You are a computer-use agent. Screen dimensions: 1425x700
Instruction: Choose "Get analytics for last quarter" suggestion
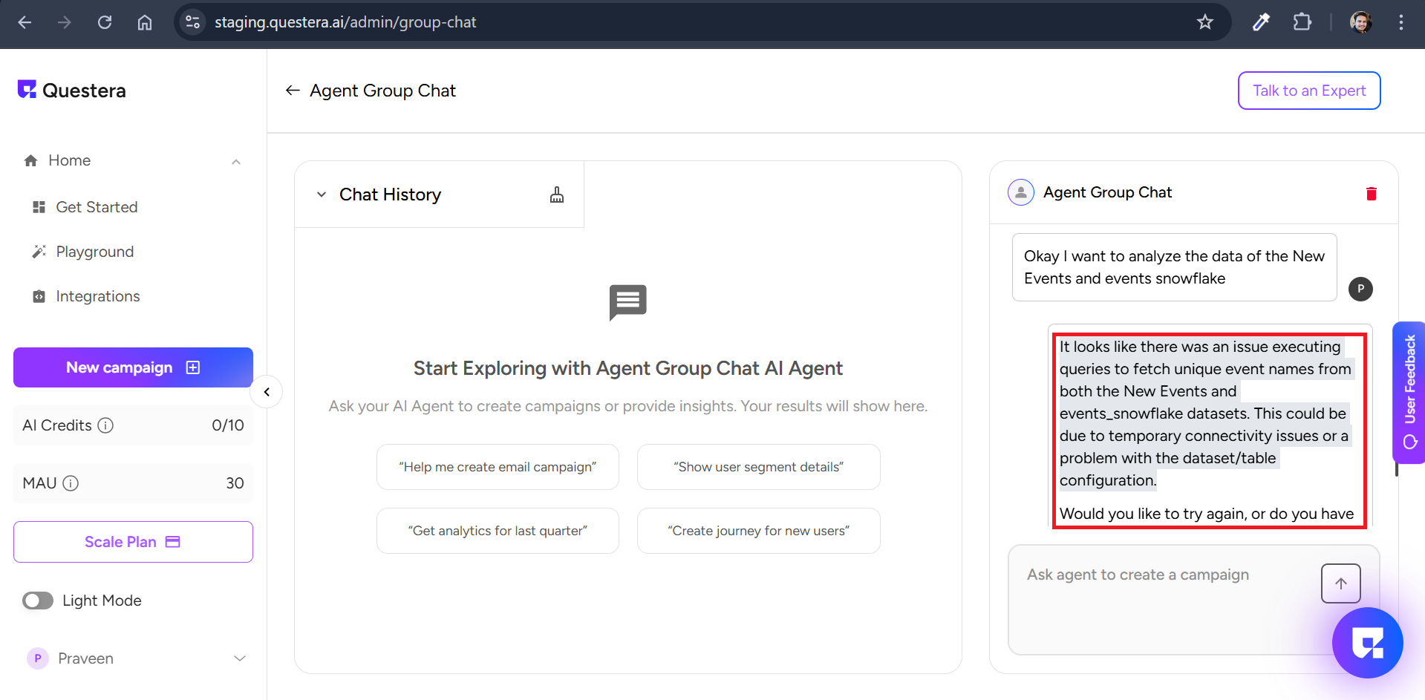(x=498, y=531)
